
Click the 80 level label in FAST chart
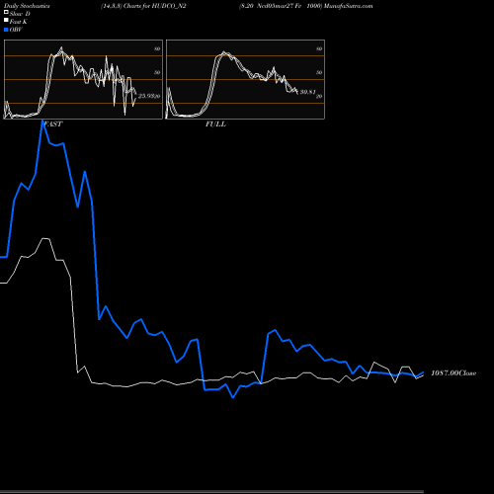[x=157, y=48]
